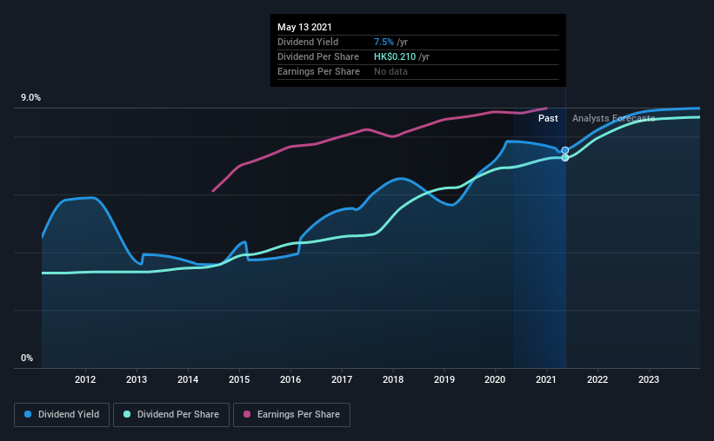Click the 2018 x-axis year label
Image resolution: width=714 pixels, height=441 pixels.
[x=393, y=379]
